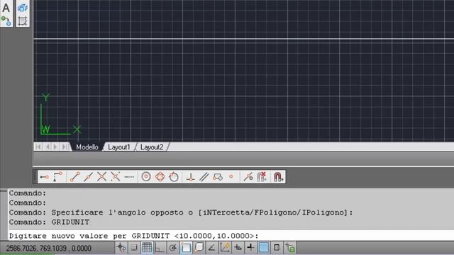Switch to the Layout2 tab
Viewport: 454px width, 255px height.
pos(152,147)
